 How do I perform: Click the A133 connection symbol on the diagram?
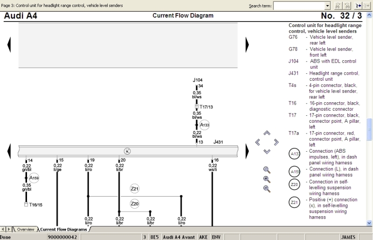(x=205, y=125)
